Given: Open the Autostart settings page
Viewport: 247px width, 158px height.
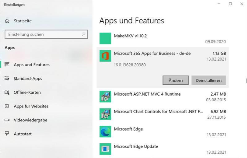Looking at the screenshot, I should tap(23, 134).
